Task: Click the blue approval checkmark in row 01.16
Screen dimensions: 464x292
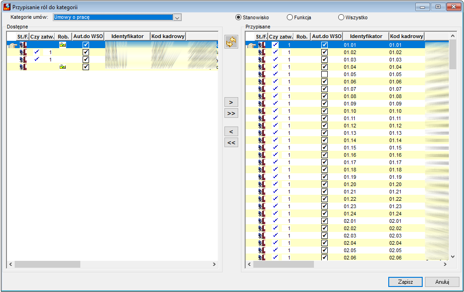Action: click(x=275, y=155)
